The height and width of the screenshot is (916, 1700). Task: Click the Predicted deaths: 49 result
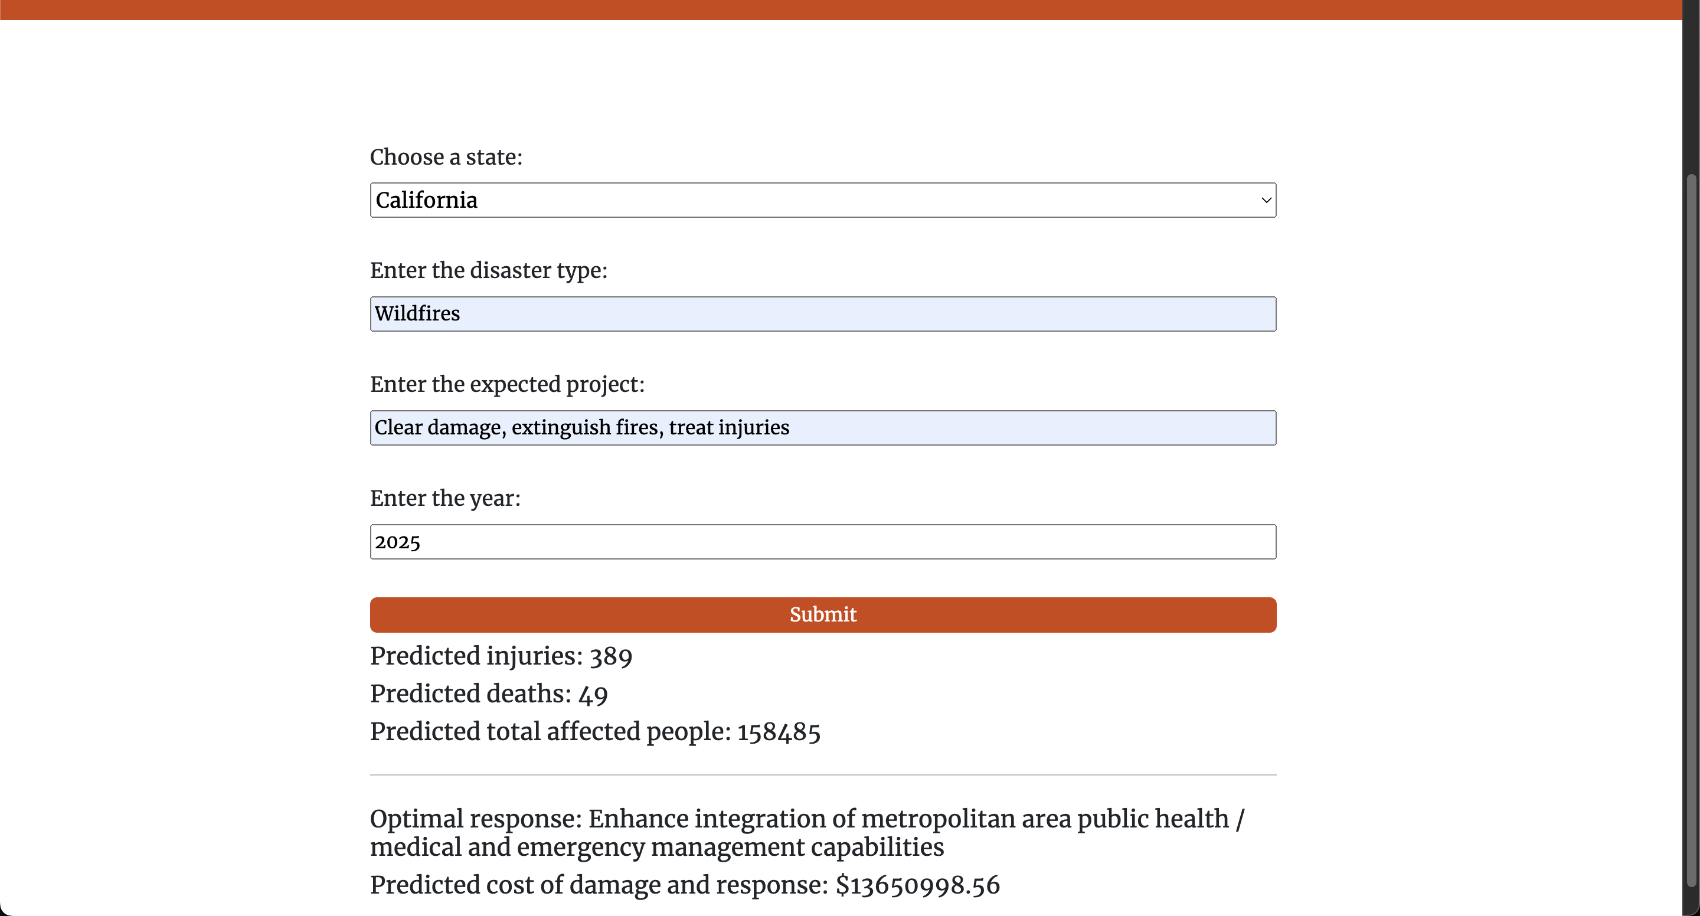point(488,693)
